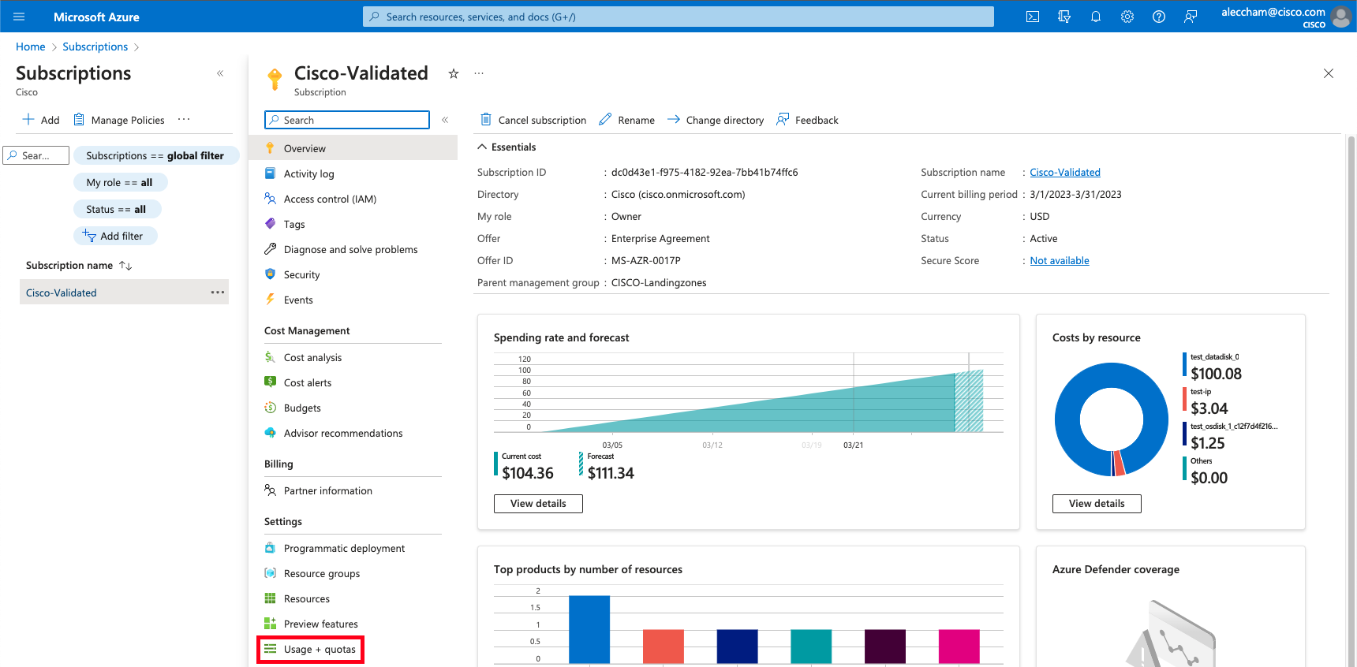Viewport: 1357px width, 667px height.
Task: Sort by Subscription name column
Action: pos(79,266)
